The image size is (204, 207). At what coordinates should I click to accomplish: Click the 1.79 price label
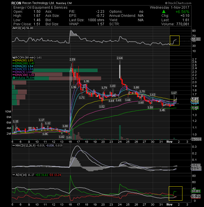[x=104, y=88]
